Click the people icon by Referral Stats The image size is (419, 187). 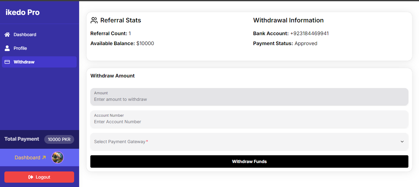[x=94, y=21]
